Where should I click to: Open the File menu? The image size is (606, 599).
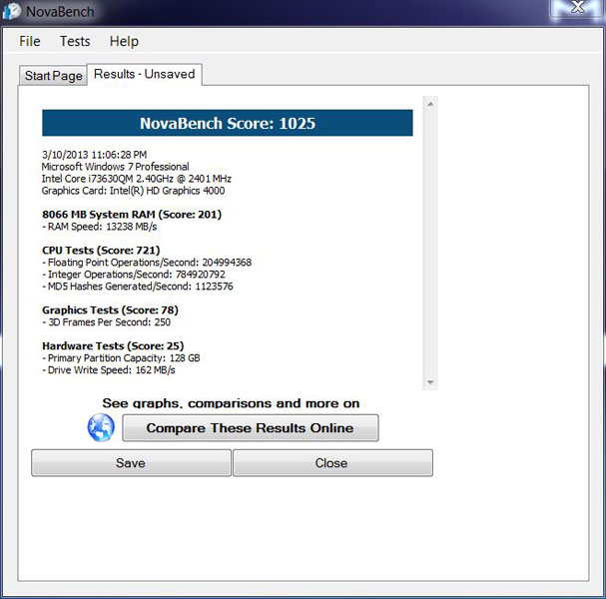pyautogui.click(x=30, y=41)
